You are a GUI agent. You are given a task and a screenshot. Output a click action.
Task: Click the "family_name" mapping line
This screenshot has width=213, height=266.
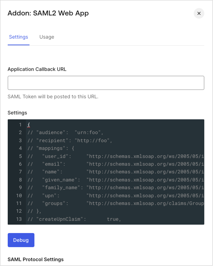[116, 187]
